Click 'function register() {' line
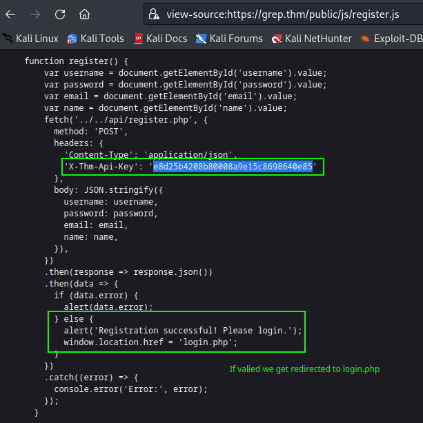 click(77, 61)
